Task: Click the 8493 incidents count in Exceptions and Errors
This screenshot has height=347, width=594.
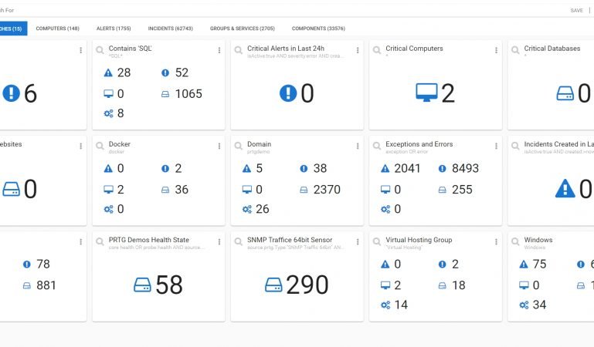Action: point(465,168)
